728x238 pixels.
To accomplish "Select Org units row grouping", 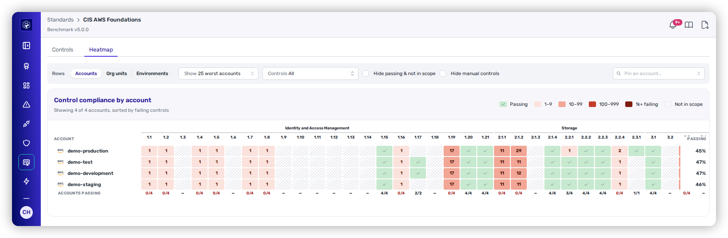I will (116, 73).
